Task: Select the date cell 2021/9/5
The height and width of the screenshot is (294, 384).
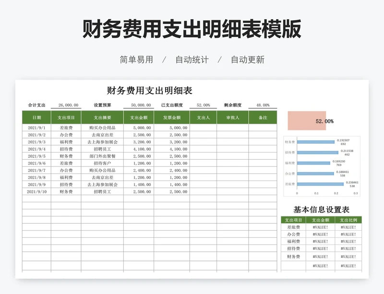Action: (x=37, y=156)
